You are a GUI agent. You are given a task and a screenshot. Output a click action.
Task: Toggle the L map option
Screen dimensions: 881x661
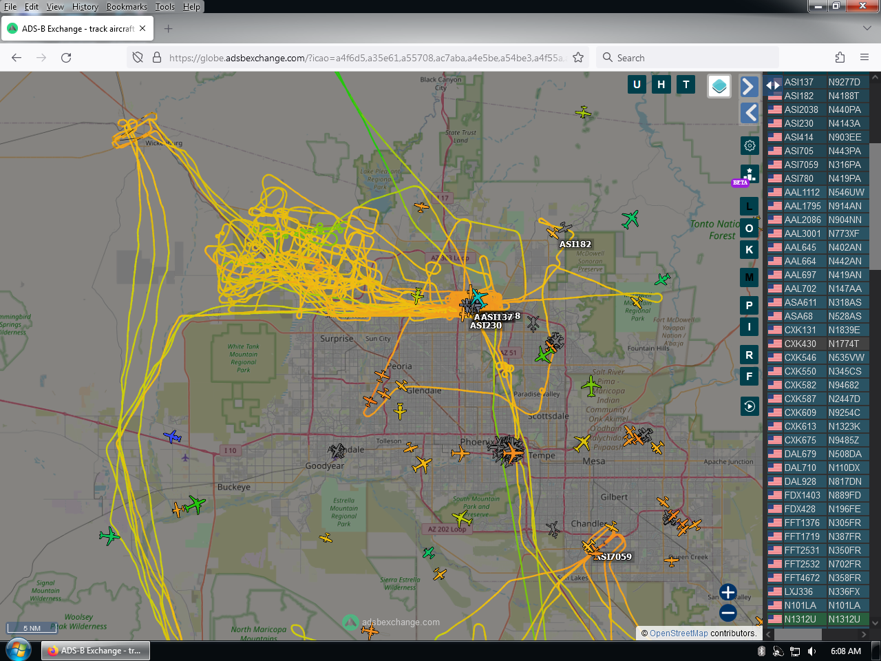point(750,206)
